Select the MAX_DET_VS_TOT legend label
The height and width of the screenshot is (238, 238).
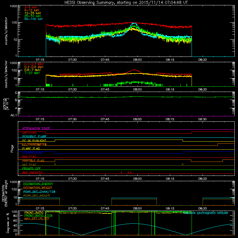pos(37,219)
